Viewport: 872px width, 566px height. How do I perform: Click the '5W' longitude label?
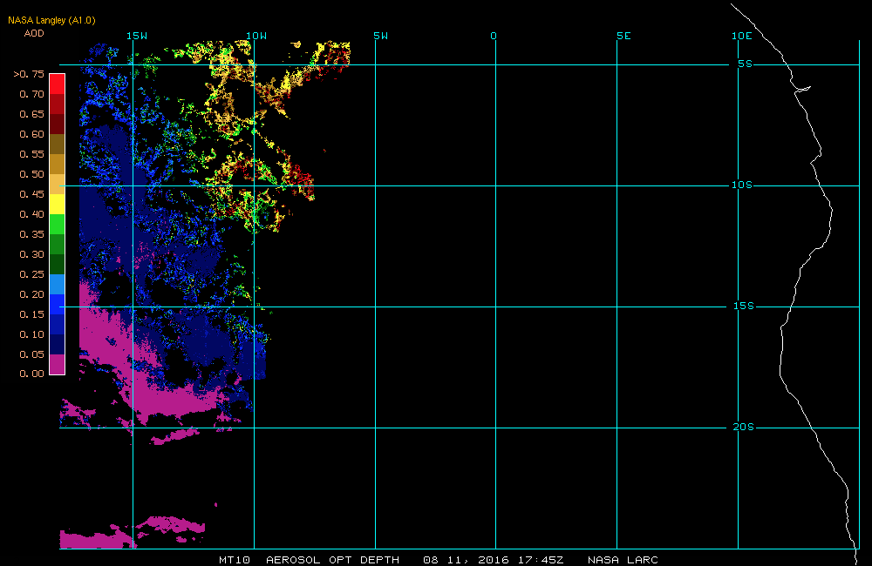point(381,36)
